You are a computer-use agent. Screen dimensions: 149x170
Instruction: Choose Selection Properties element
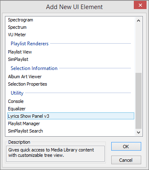tap(28, 84)
